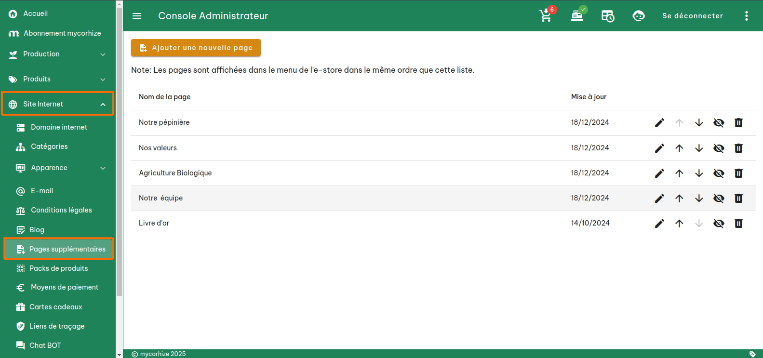Open the cash register icon

(577, 15)
